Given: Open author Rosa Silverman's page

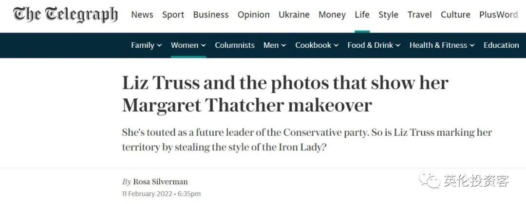Looking at the screenshot, I should click(x=160, y=182).
